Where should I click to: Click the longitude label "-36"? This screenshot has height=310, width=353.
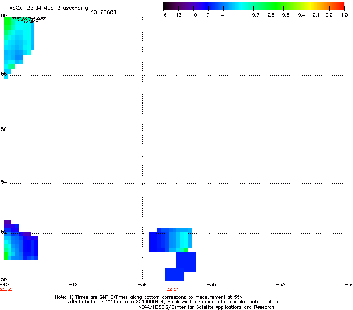[211, 285]
